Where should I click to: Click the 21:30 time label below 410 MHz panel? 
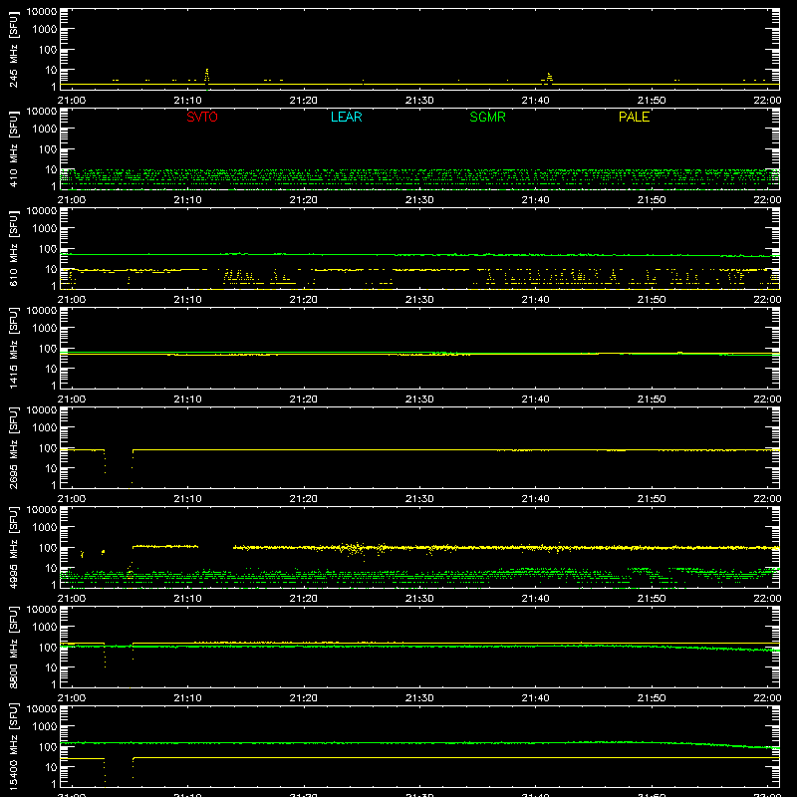[419, 200]
